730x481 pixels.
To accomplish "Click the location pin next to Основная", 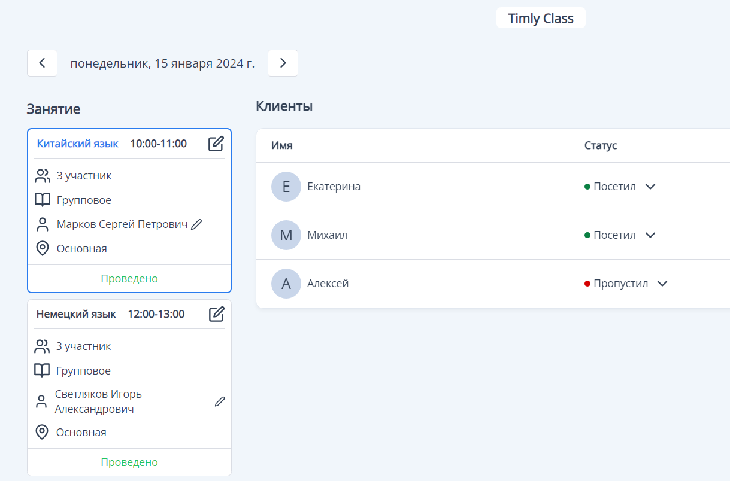I will (x=42, y=248).
